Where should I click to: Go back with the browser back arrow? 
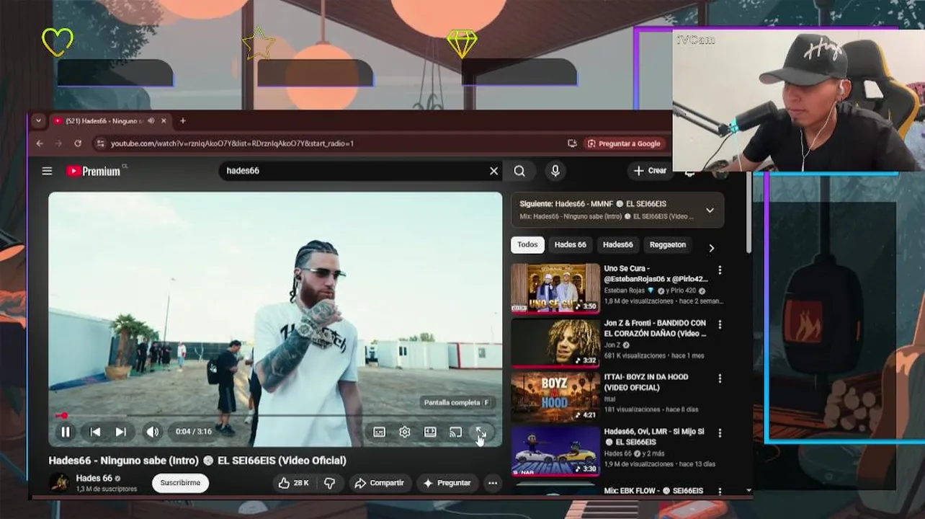coord(40,143)
